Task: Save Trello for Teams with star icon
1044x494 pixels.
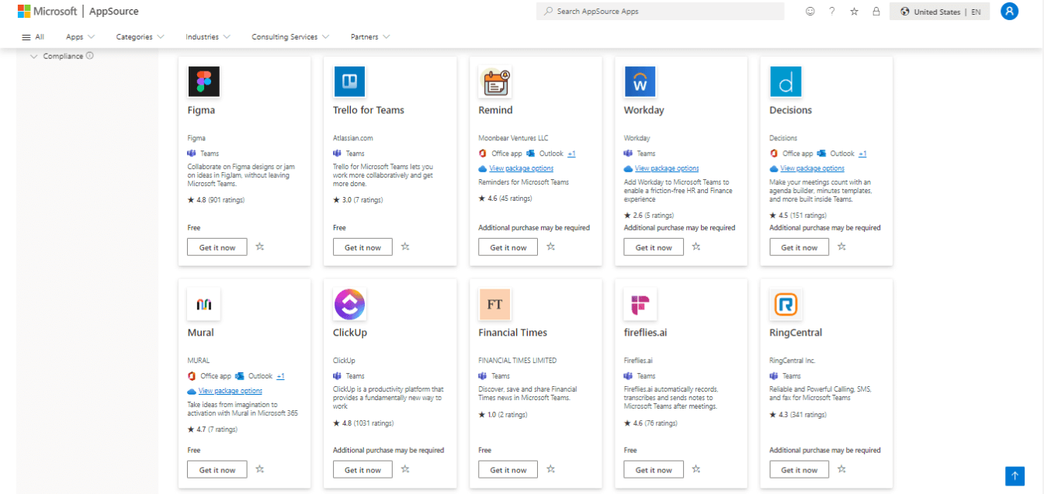Action: click(x=405, y=247)
